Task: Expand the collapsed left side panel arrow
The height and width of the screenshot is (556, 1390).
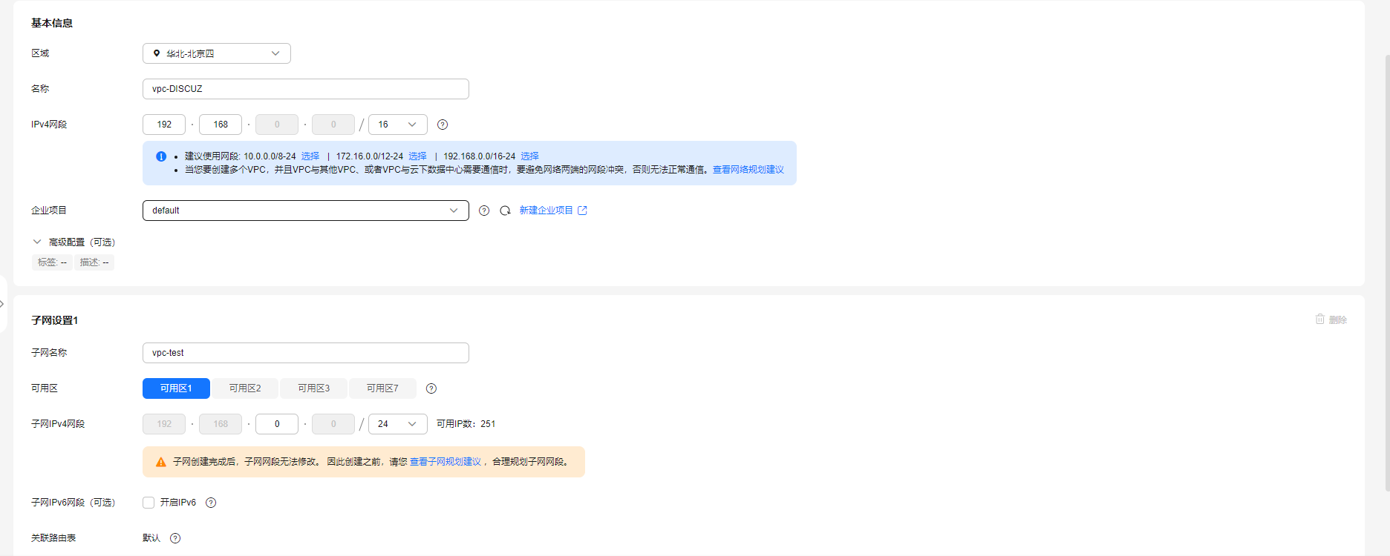Action: pos(2,304)
